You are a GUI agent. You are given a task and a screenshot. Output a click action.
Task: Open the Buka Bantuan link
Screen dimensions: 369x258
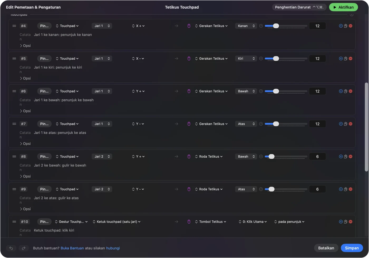(72, 248)
